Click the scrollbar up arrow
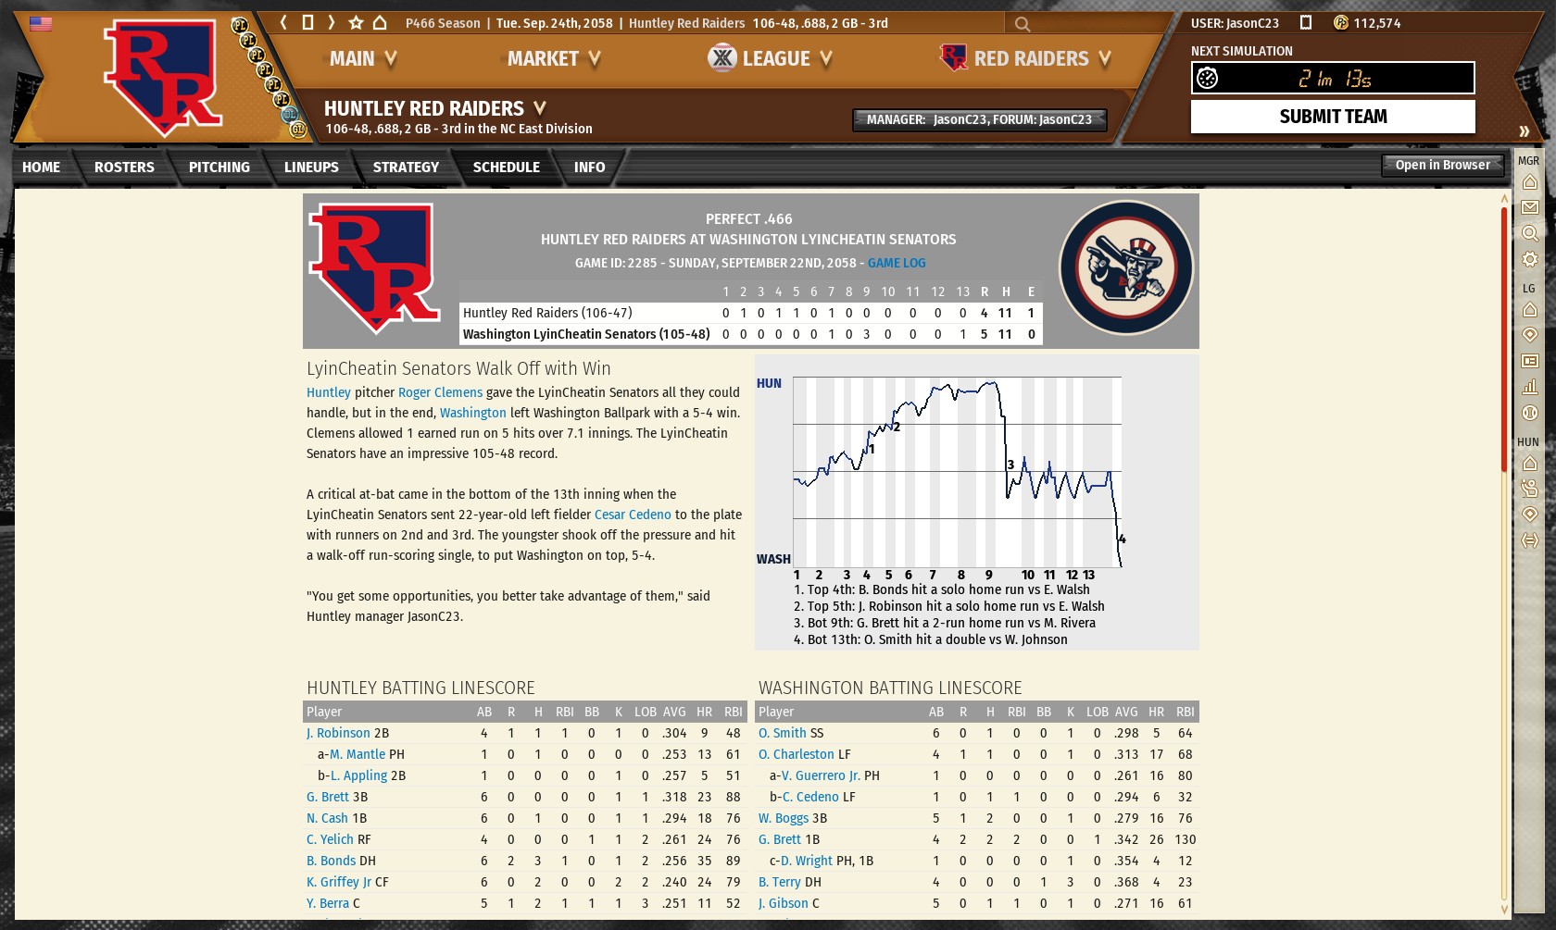The image size is (1556, 930). click(x=1504, y=198)
